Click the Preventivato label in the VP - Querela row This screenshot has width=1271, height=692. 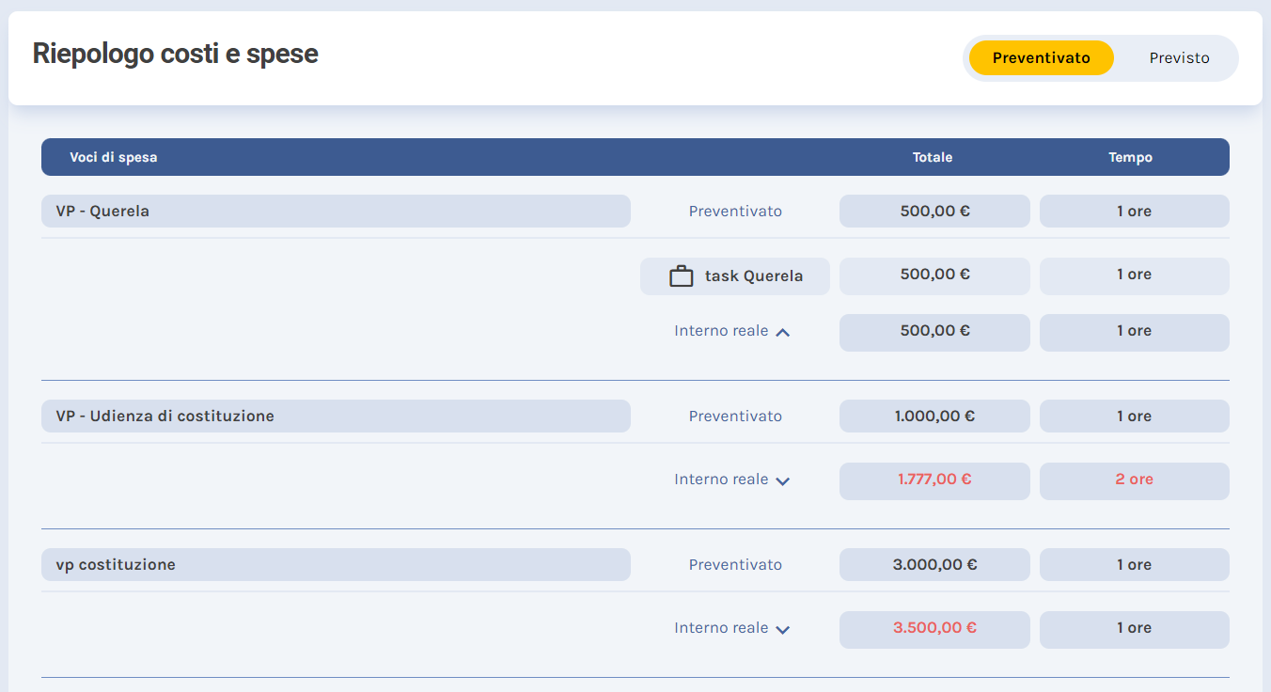click(x=735, y=212)
